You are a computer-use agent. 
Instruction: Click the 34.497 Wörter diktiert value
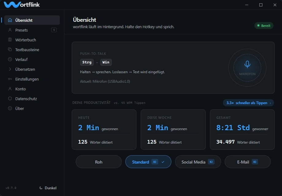pyautogui.click(x=238, y=142)
